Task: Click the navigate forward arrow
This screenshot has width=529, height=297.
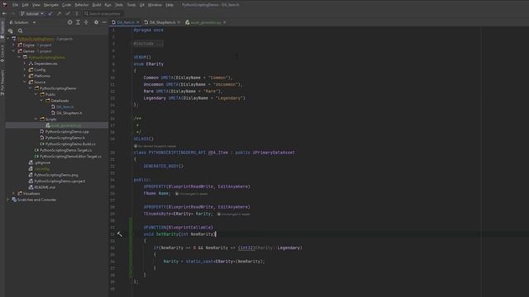Action: pos(12,14)
